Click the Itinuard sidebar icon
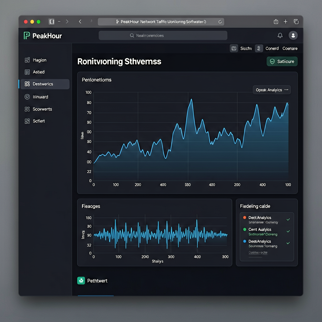Viewport: 322px width, 322px height. click(27, 97)
